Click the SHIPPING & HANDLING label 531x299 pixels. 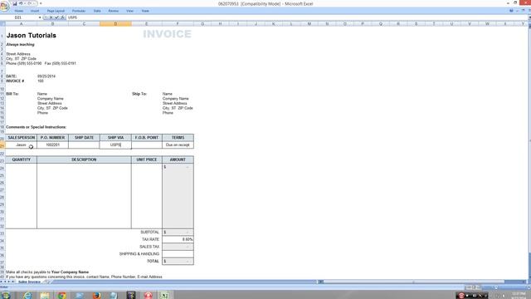tap(139, 254)
